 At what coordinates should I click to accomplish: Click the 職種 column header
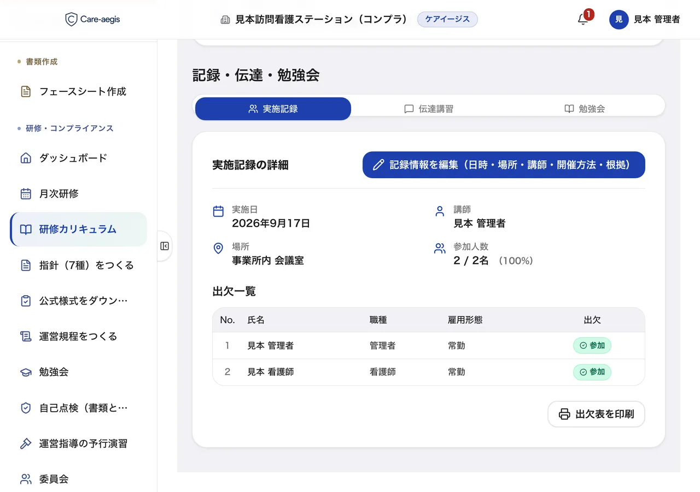point(378,320)
